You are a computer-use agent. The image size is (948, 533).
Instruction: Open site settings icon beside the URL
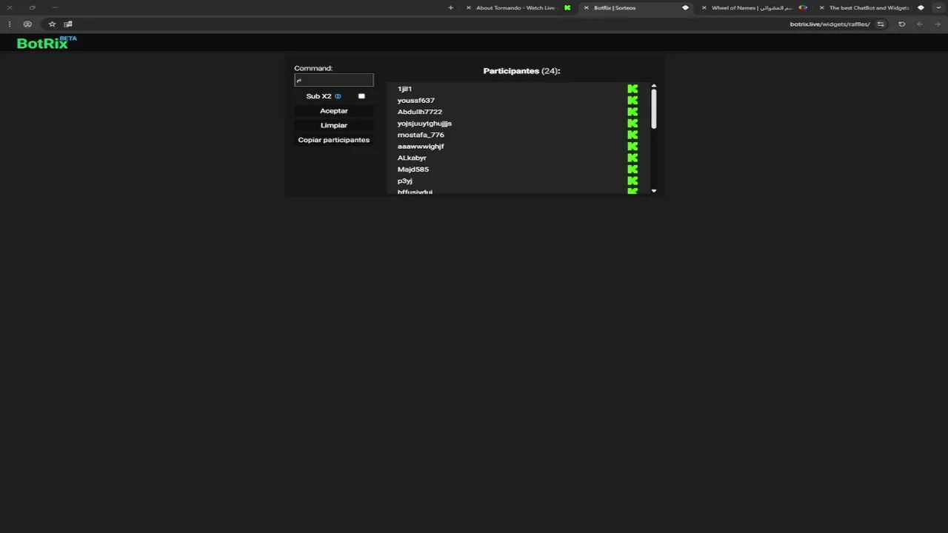tap(881, 24)
